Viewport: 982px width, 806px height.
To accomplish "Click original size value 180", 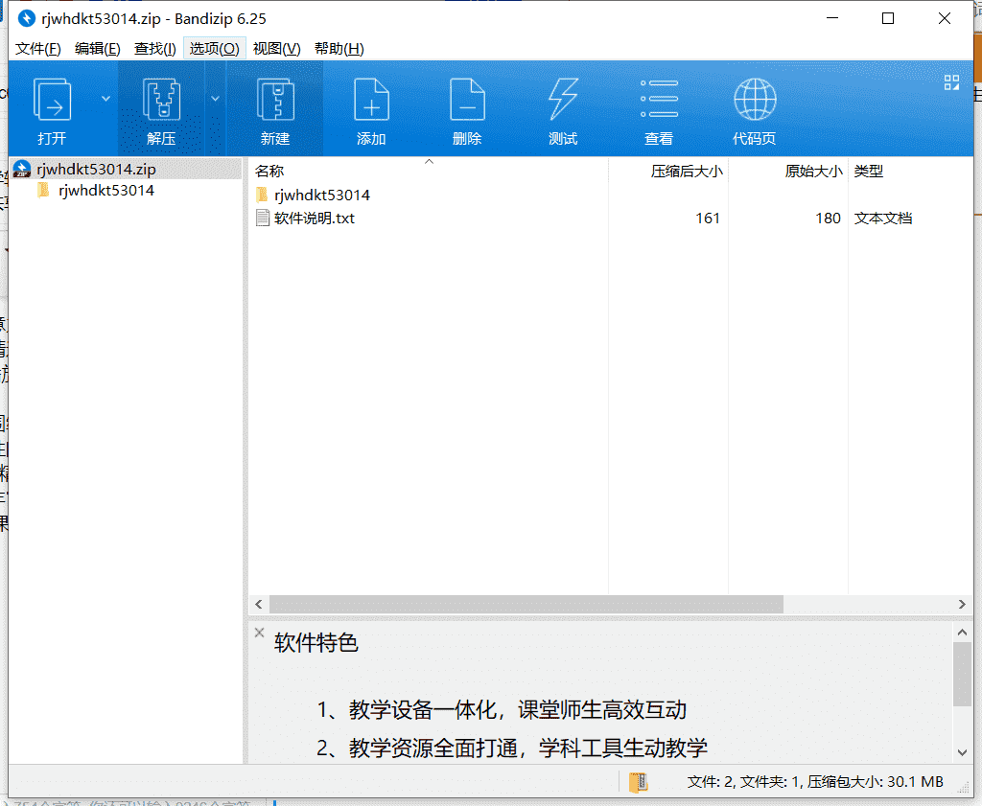I will (828, 218).
